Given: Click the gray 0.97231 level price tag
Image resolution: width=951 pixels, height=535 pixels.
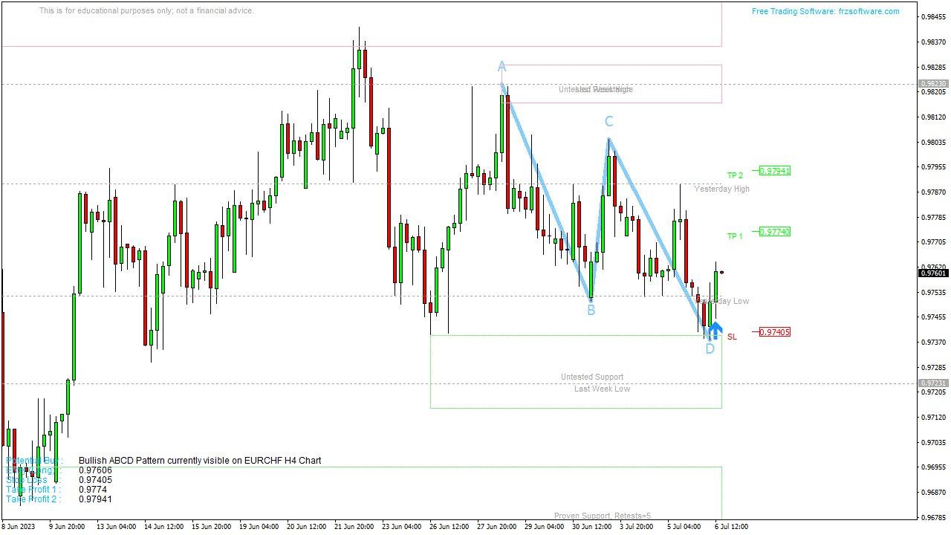Looking at the screenshot, I should [933, 383].
